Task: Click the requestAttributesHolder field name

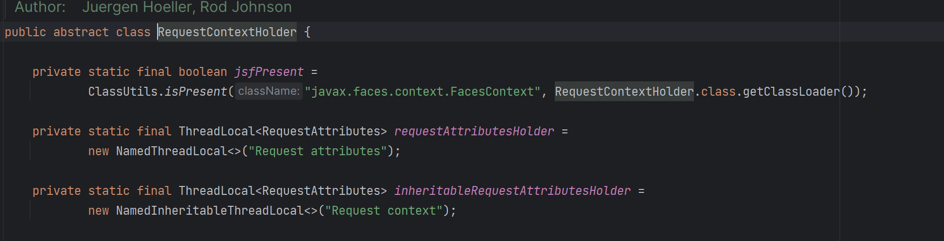Action: click(x=474, y=131)
